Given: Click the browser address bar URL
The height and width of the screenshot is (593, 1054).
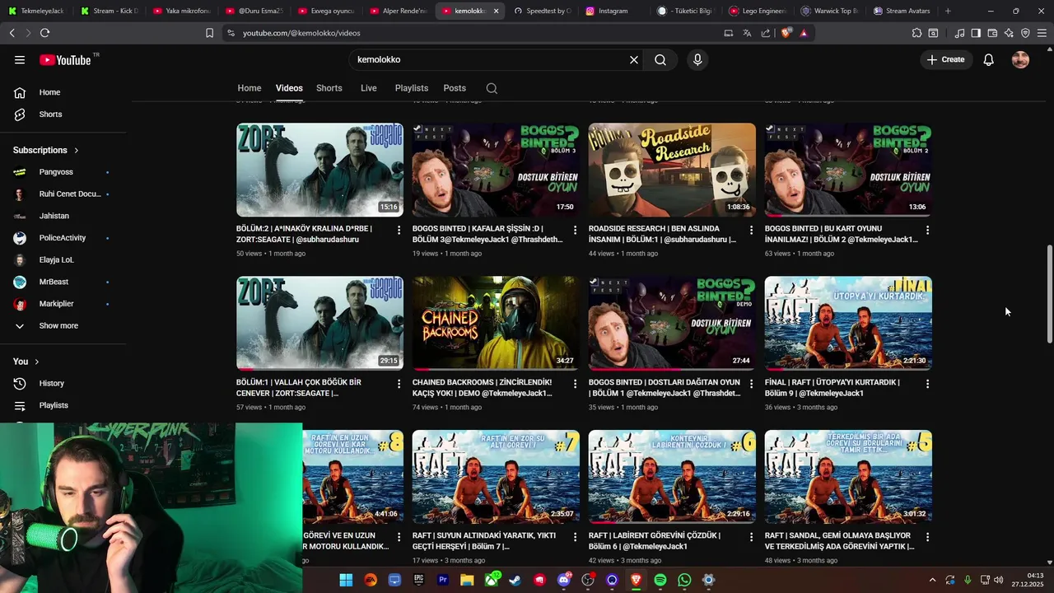Looking at the screenshot, I should click(x=301, y=33).
